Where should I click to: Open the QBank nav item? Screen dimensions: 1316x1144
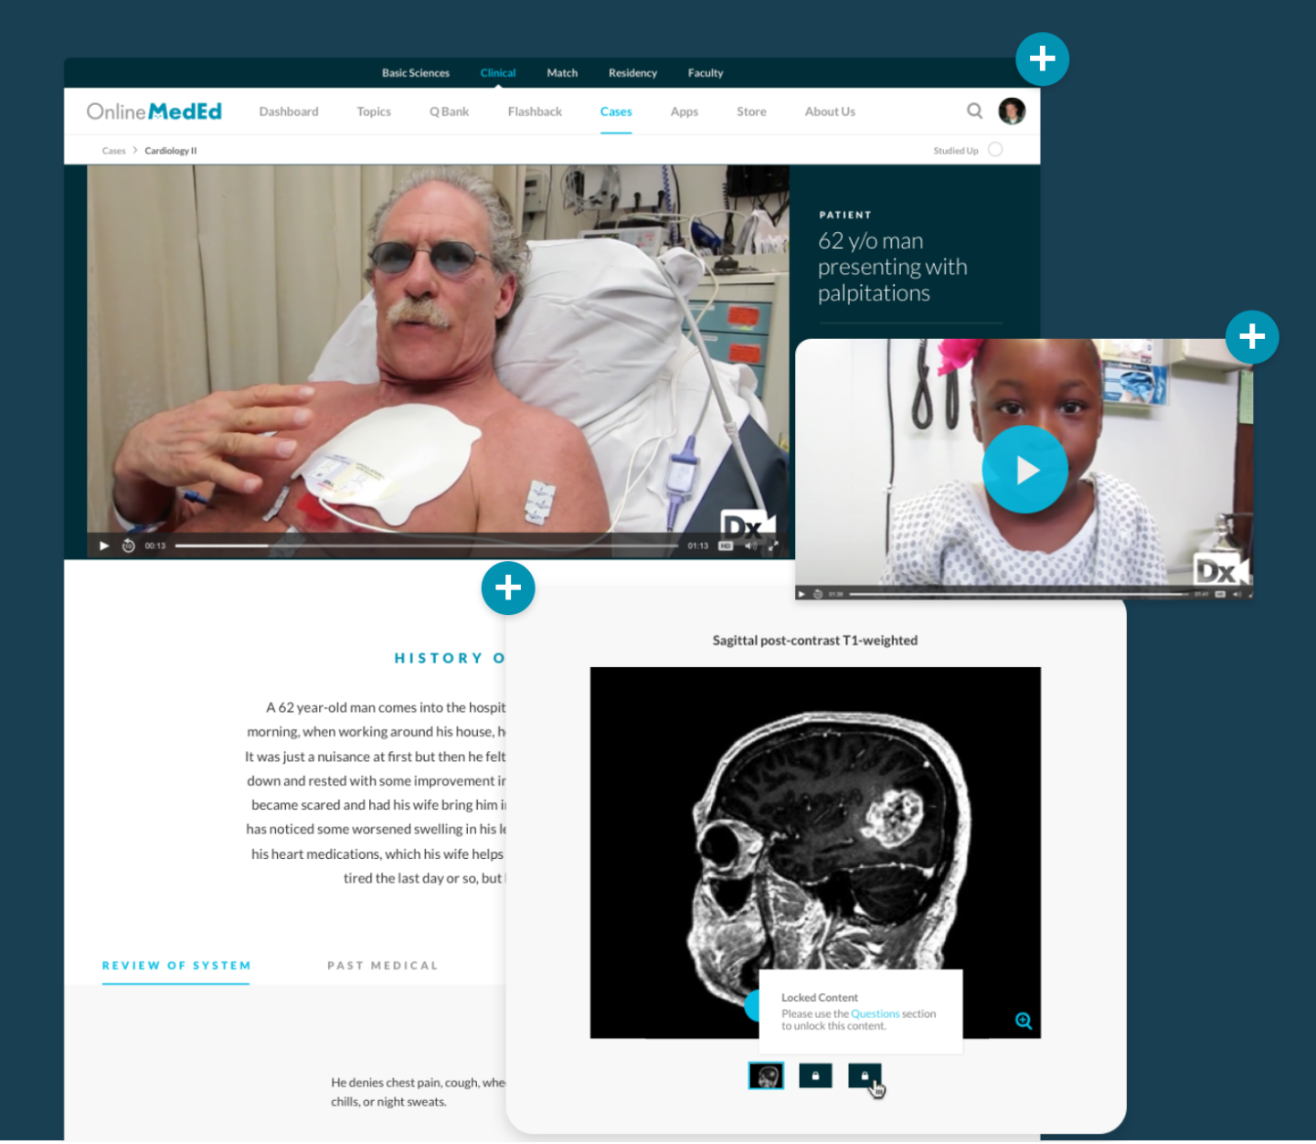(449, 111)
